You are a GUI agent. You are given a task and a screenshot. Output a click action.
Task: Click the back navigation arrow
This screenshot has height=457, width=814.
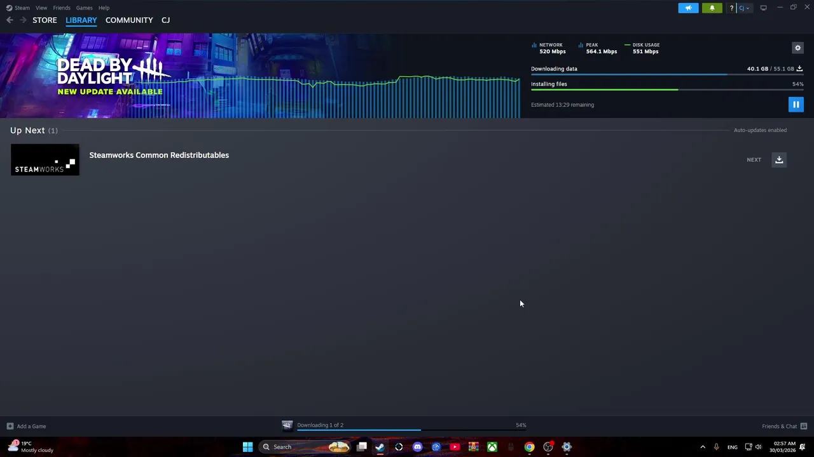pyautogui.click(x=10, y=20)
